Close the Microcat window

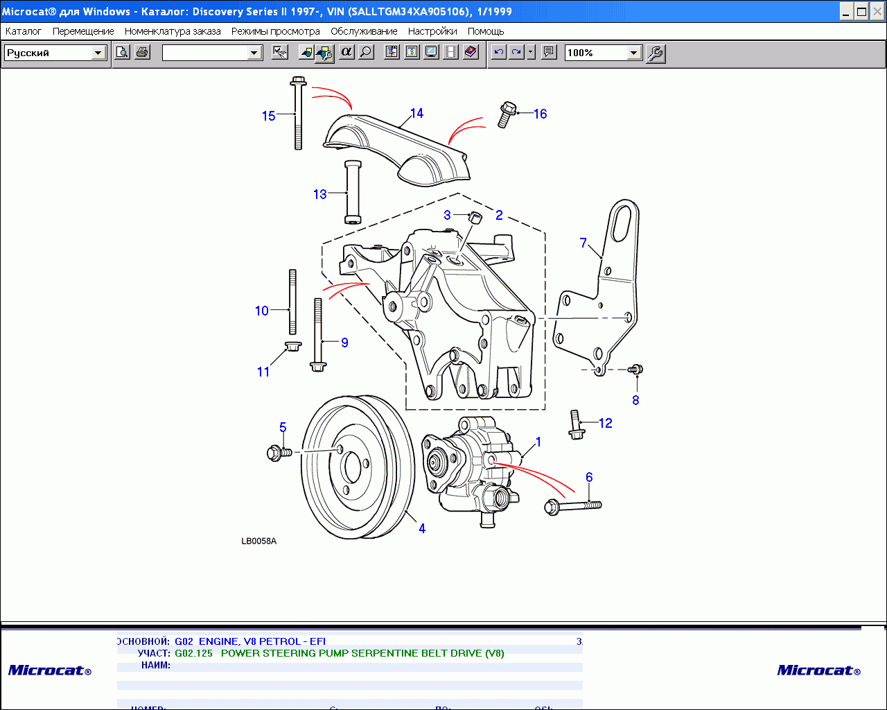tap(878, 11)
